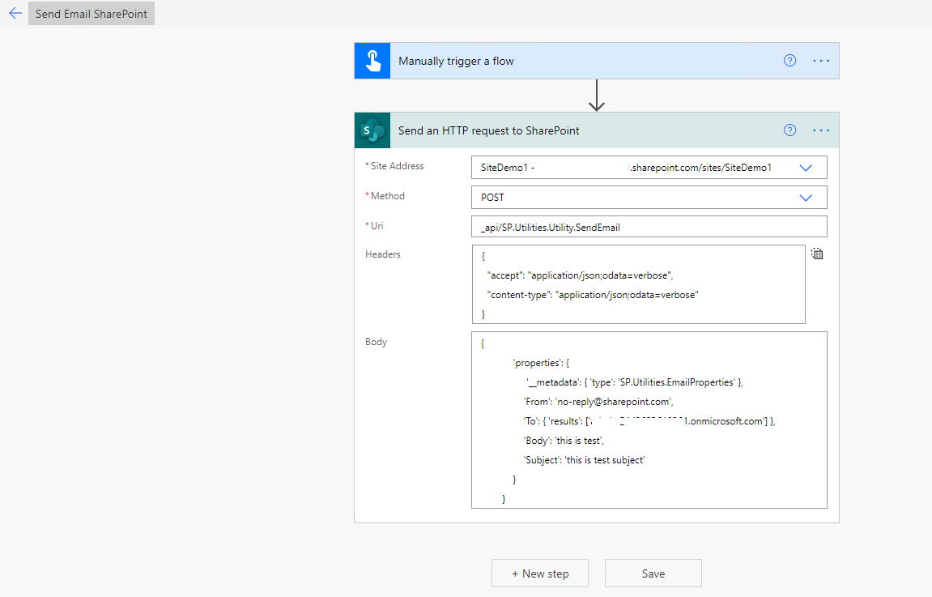The height and width of the screenshot is (597, 932).
Task: Click inside the Body JSON box
Action: [x=649, y=420]
